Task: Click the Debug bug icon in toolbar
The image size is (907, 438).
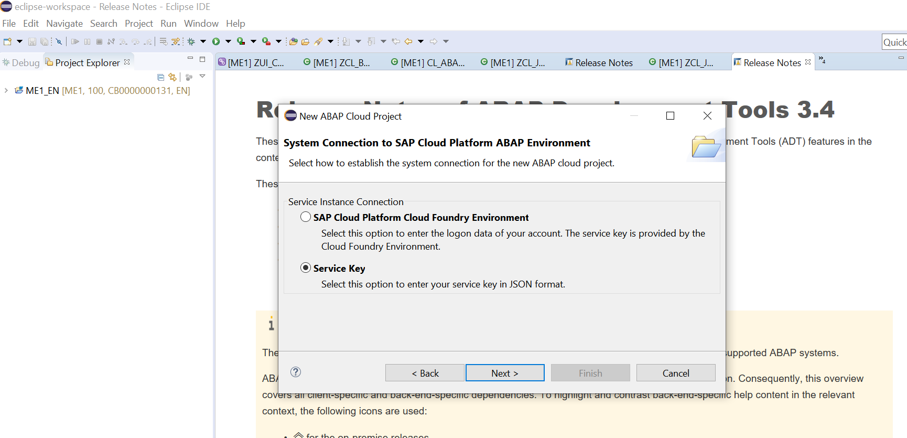Action: (191, 41)
